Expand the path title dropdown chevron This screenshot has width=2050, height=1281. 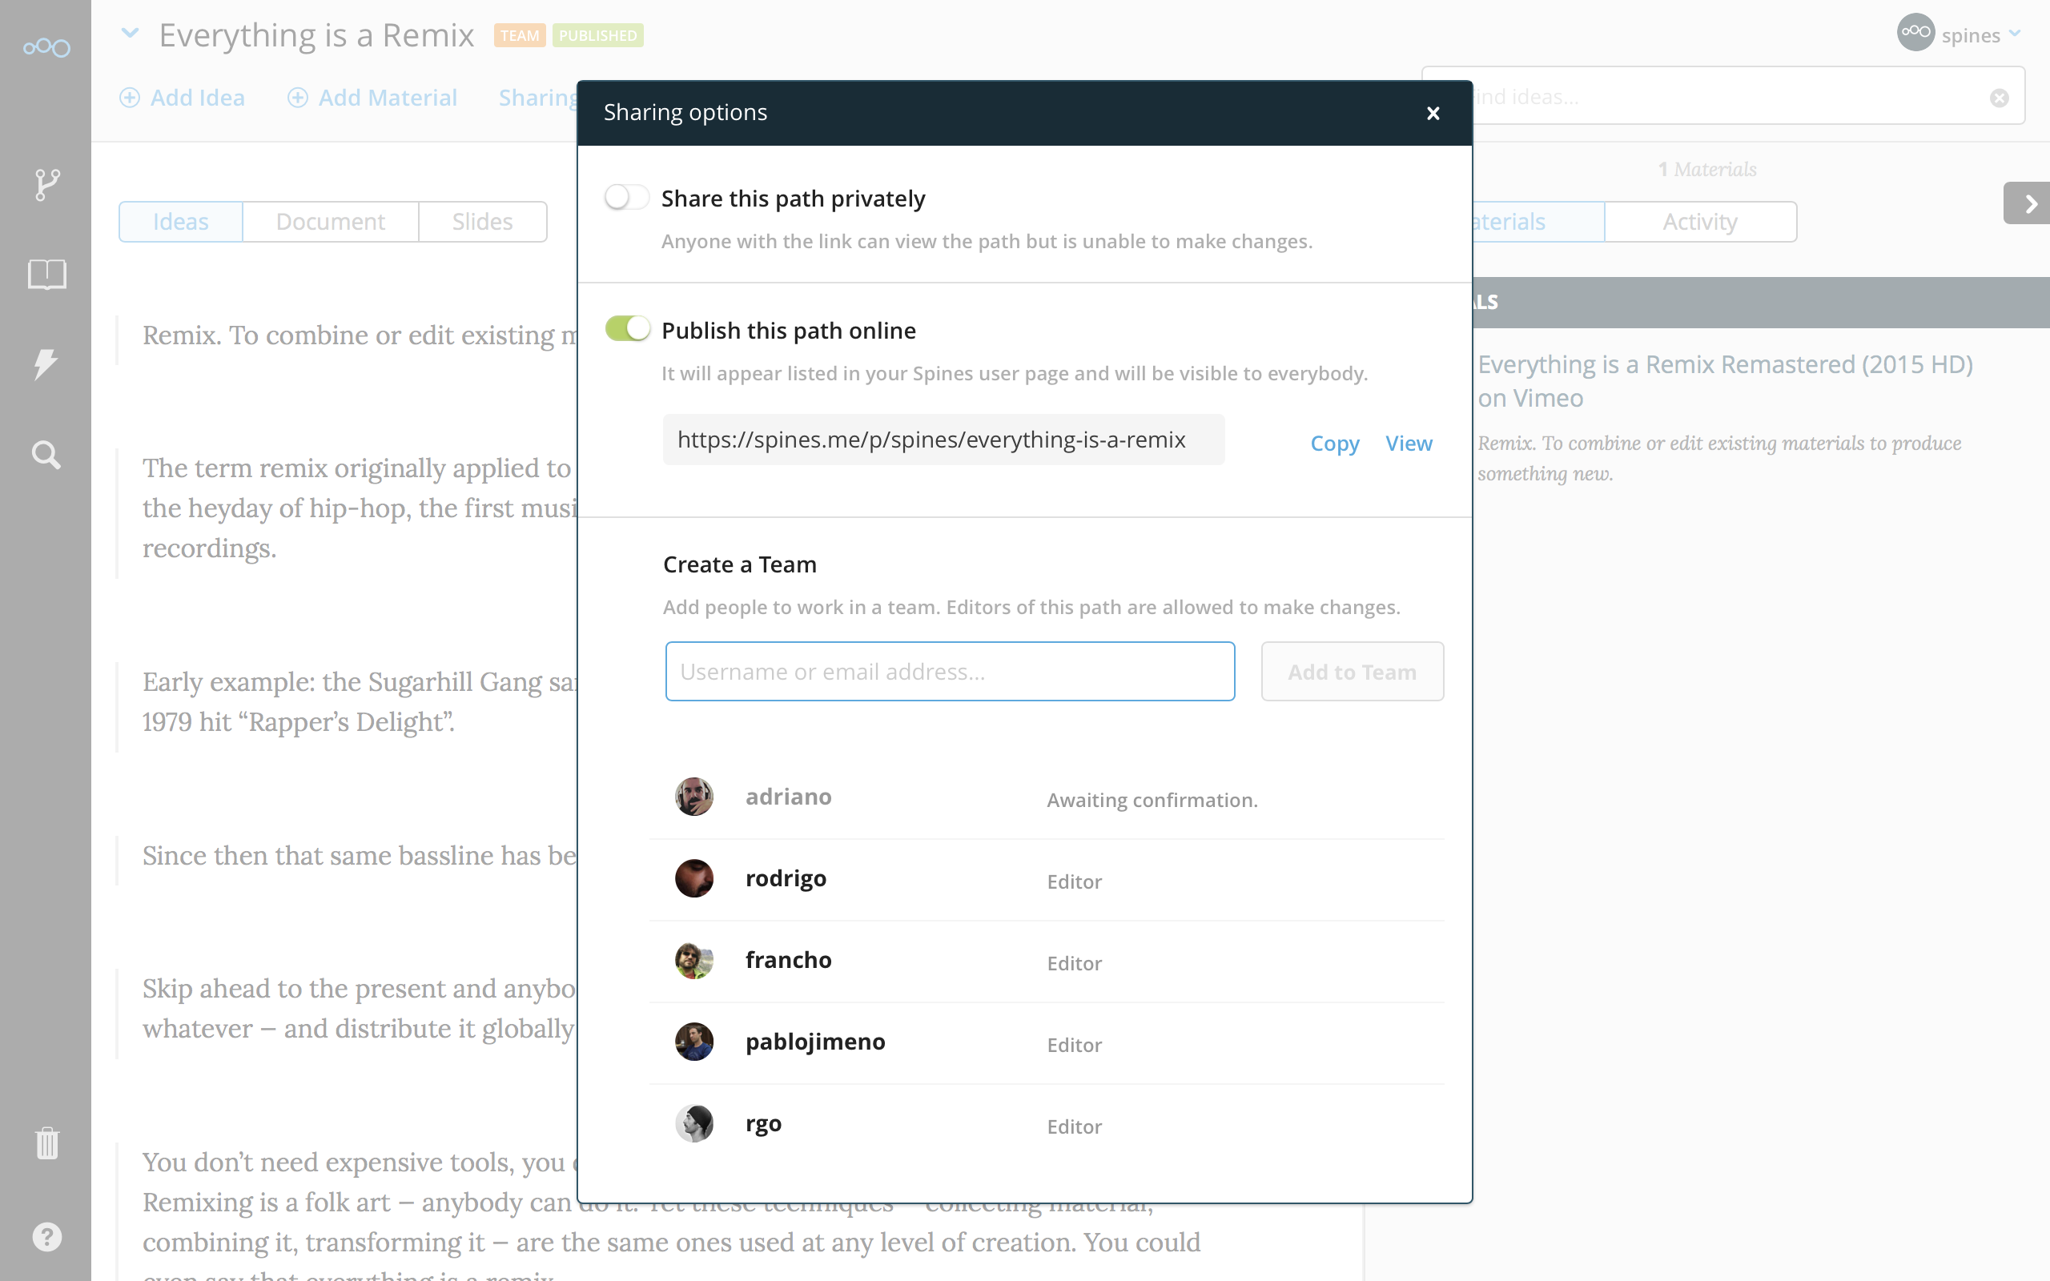click(x=130, y=34)
